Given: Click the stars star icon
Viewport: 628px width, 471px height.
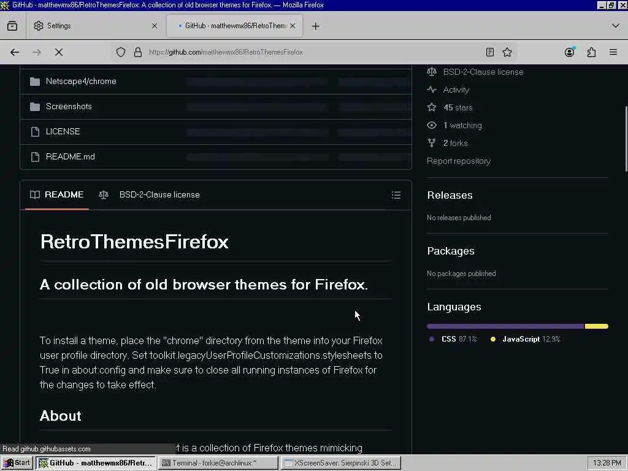Looking at the screenshot, I should 432,107.
